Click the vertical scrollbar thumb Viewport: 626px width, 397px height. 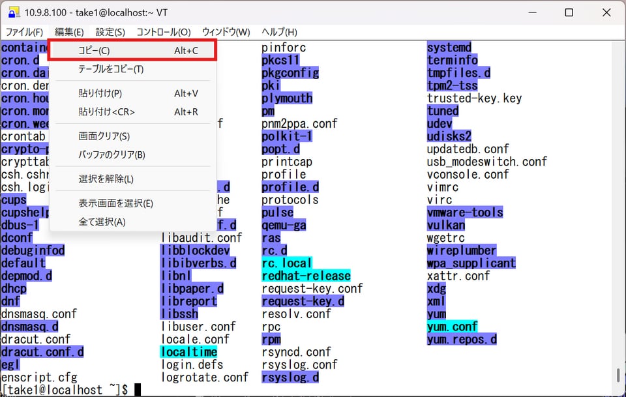coord(618,375)
